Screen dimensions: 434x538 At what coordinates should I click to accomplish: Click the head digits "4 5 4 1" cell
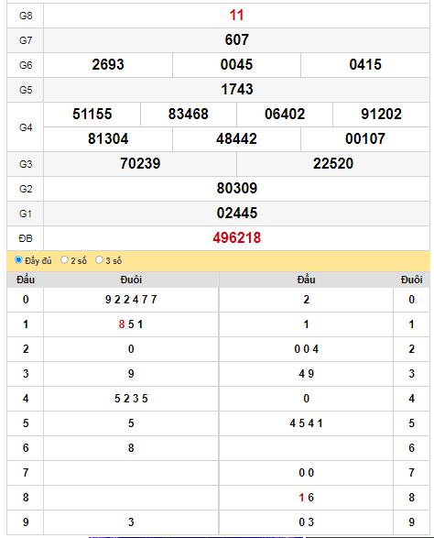point(306,423)
